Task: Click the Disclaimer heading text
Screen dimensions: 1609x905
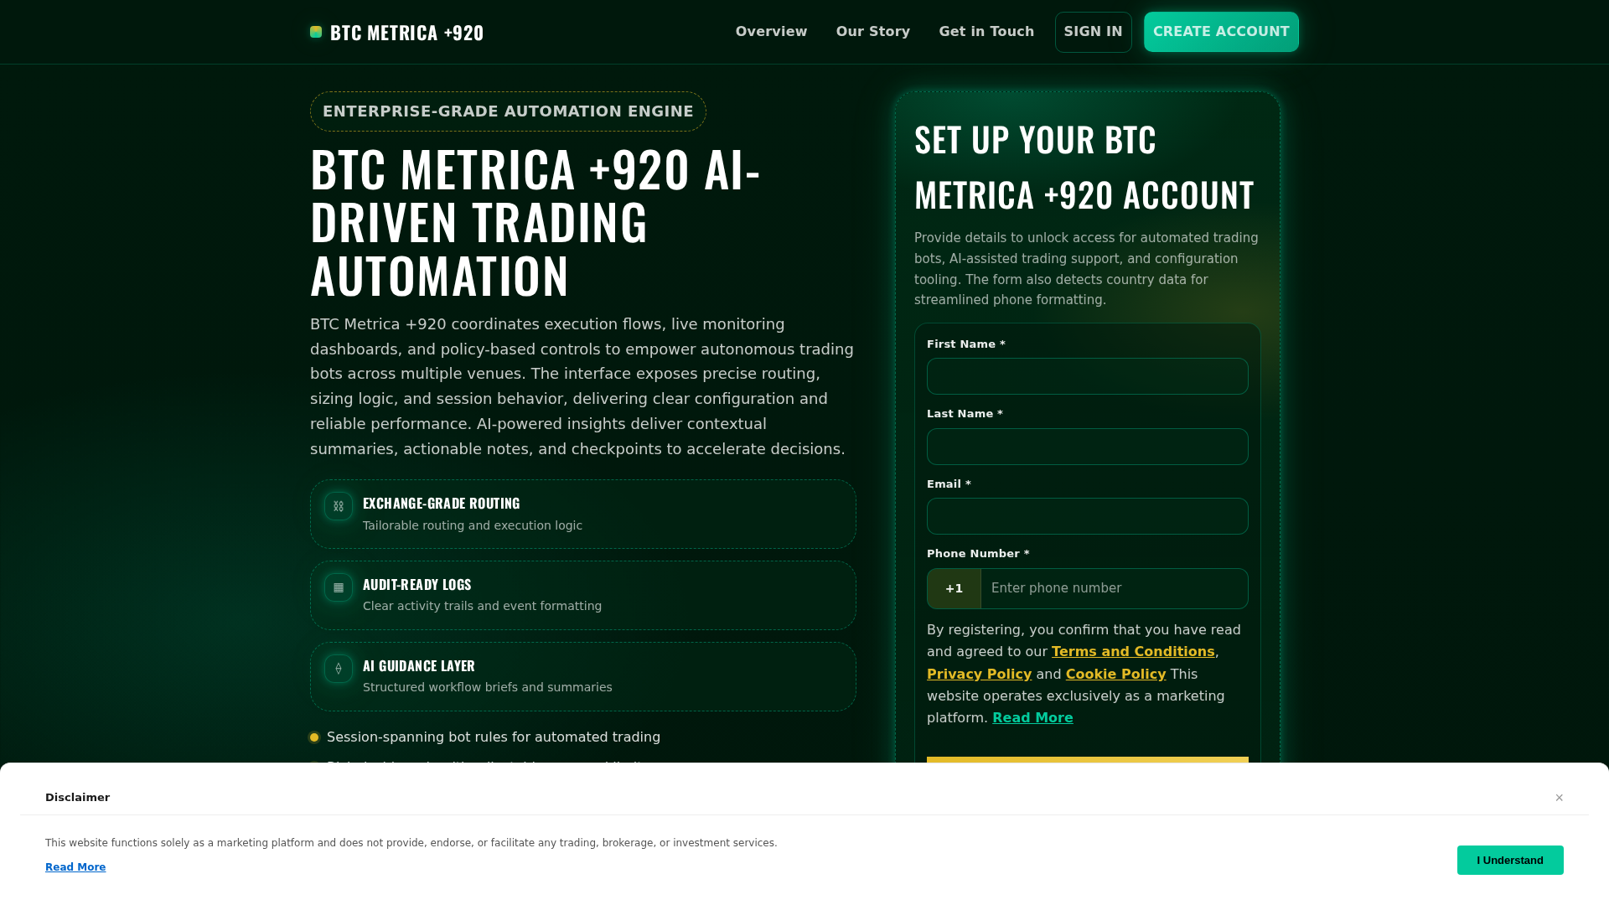Action: click(77, 798)
